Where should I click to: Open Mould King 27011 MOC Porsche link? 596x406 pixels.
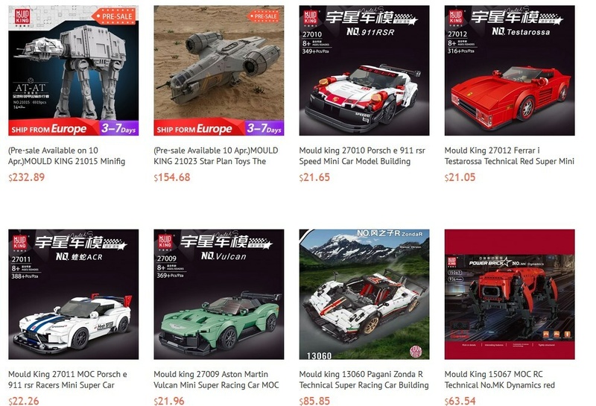point(68,379)
